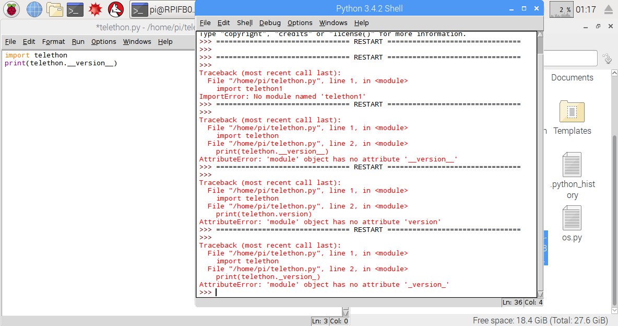Open Help menu in telethon.py editor

click(x=165, y=41)
